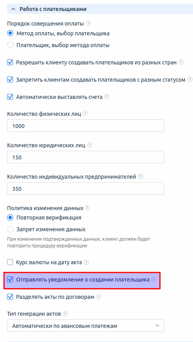
Task: Enable Курс валюты на дату акта checkbox
Action: (10, 262)
